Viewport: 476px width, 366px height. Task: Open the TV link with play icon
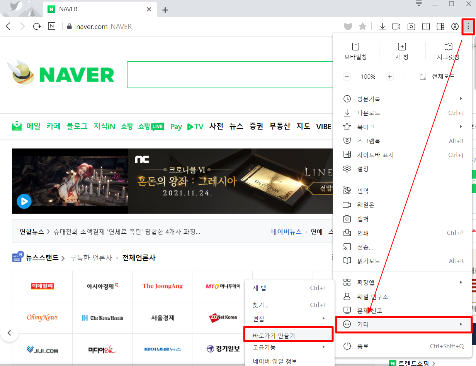[195, 126]
